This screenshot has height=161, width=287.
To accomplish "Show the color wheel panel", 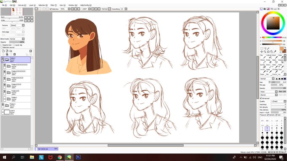I will click(x=262, y=9).
